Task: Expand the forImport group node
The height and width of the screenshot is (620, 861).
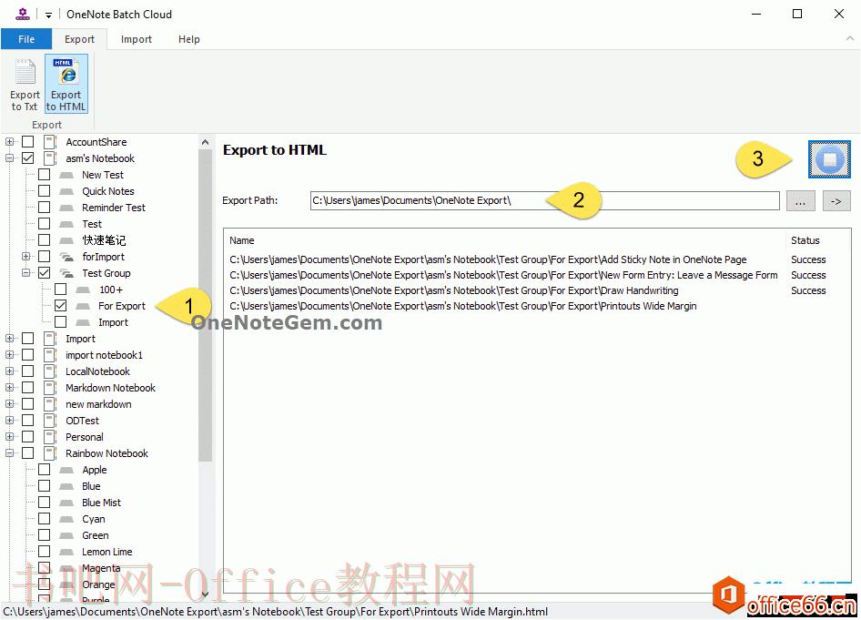Action: (25, 257)
